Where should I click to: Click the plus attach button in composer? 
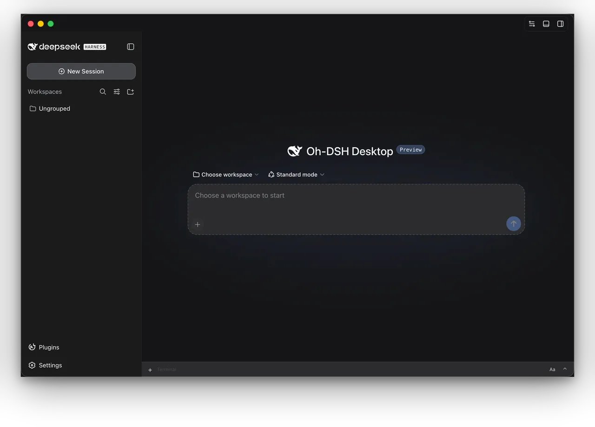click(x=198, y=224)
